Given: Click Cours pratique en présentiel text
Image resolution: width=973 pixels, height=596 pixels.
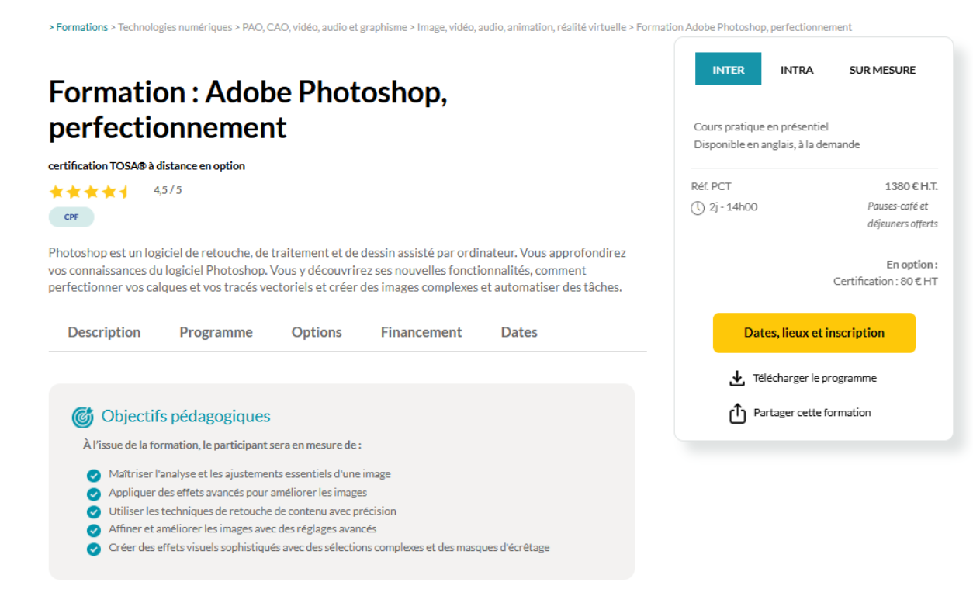Looking at the screenshot, I should tap(761, 126).
